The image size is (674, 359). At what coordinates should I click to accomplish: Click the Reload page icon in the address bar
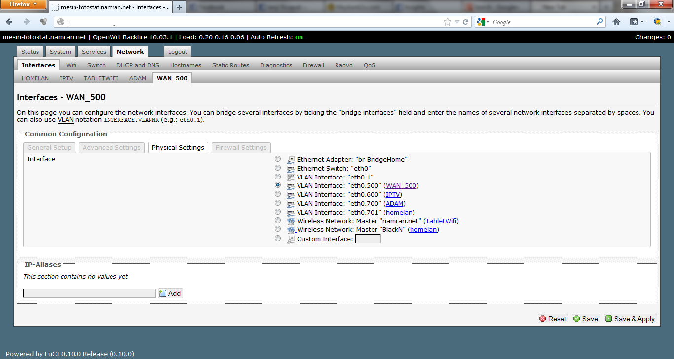(465, 22)
